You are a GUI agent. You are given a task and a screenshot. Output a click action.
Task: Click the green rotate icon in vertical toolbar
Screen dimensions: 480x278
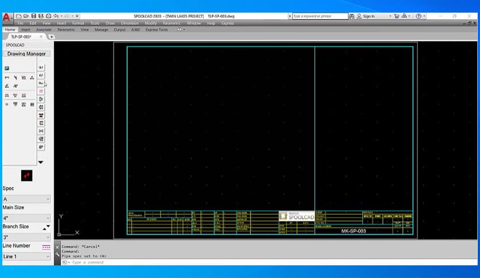[x=41, y=99]
